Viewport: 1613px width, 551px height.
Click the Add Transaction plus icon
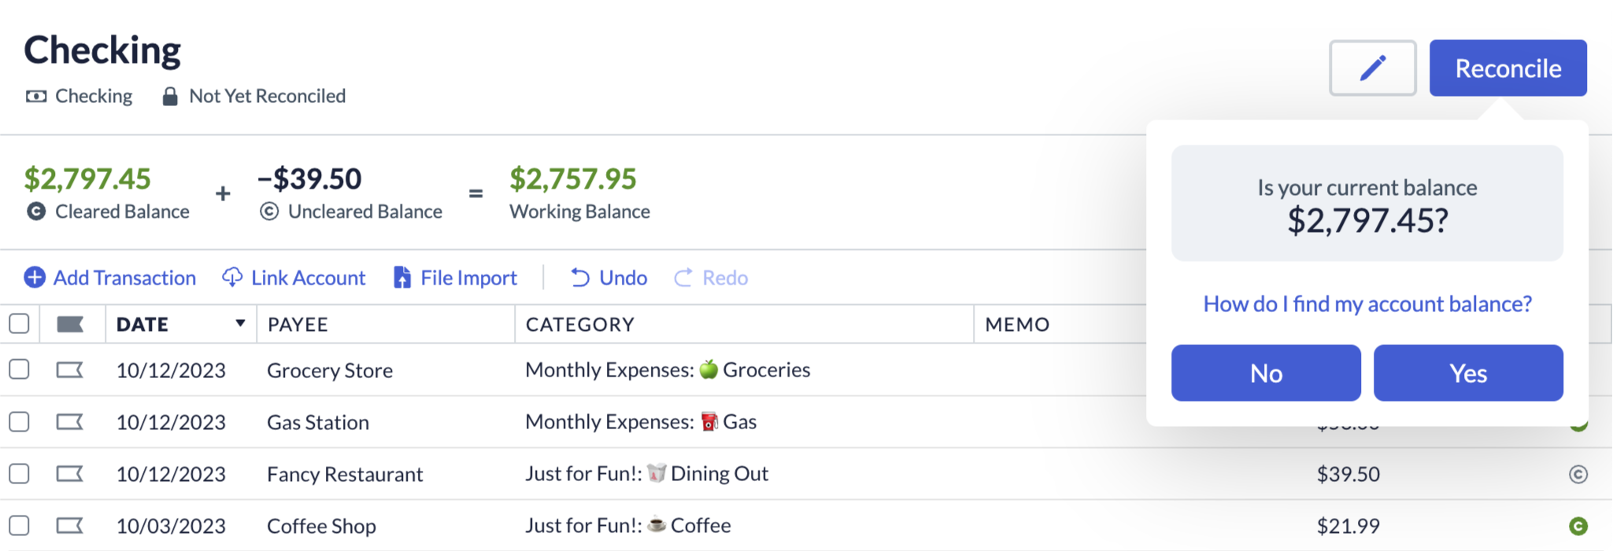tap(35, 277)
